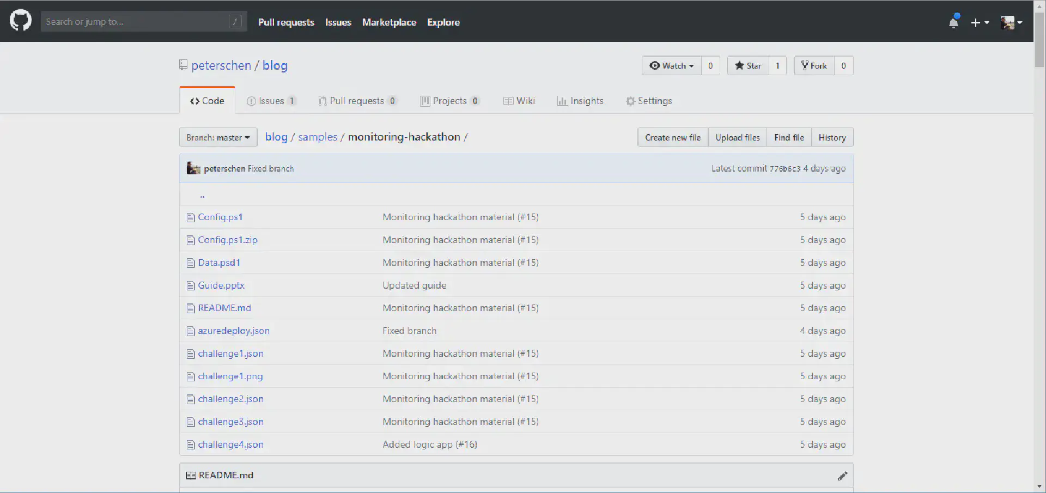
Task: Open the Branch: master dropdown
Action: (218, 137)
